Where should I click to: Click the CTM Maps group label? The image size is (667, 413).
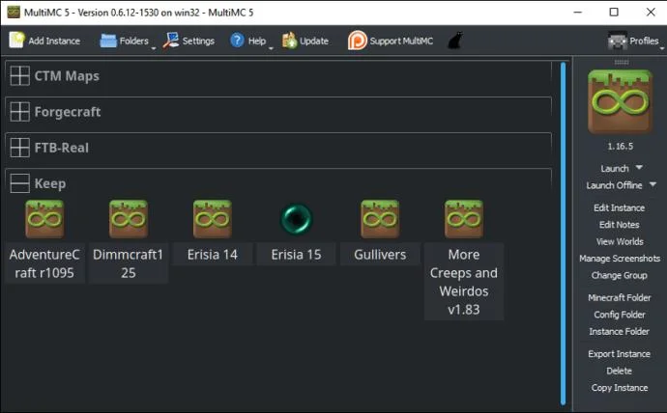click(x=67, y=76)
